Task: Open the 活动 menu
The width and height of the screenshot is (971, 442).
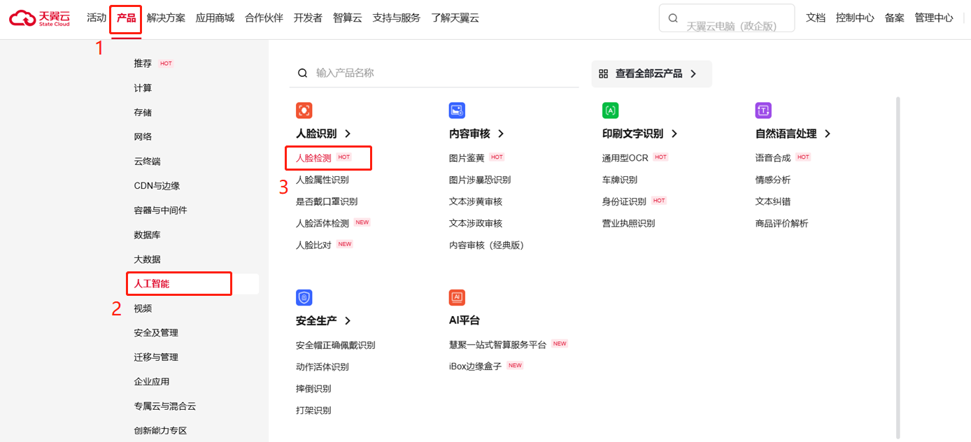Action: coord(97,17)
